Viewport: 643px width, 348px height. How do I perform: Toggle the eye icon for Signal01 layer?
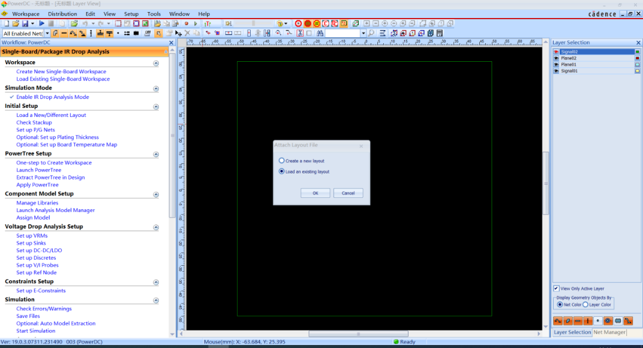tap(557, 71)
